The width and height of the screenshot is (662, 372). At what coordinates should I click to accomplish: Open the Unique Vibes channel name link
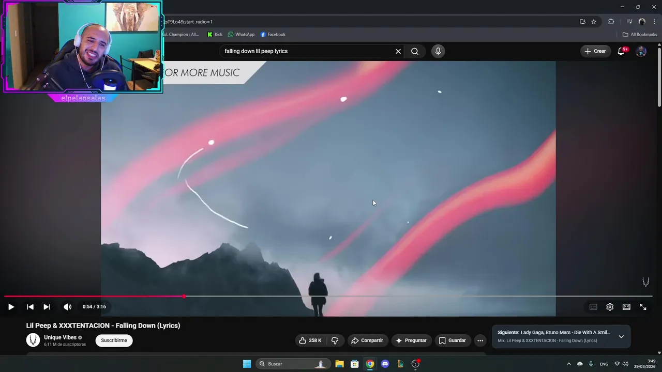[60, 337]
